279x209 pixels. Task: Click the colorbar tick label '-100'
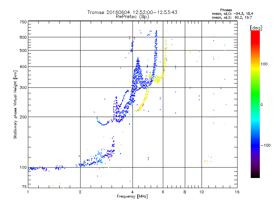(x=265, y=145)
